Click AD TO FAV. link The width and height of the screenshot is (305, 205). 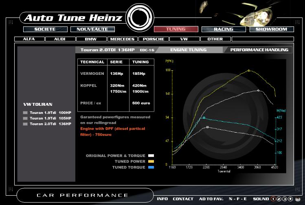pos(211,199)
